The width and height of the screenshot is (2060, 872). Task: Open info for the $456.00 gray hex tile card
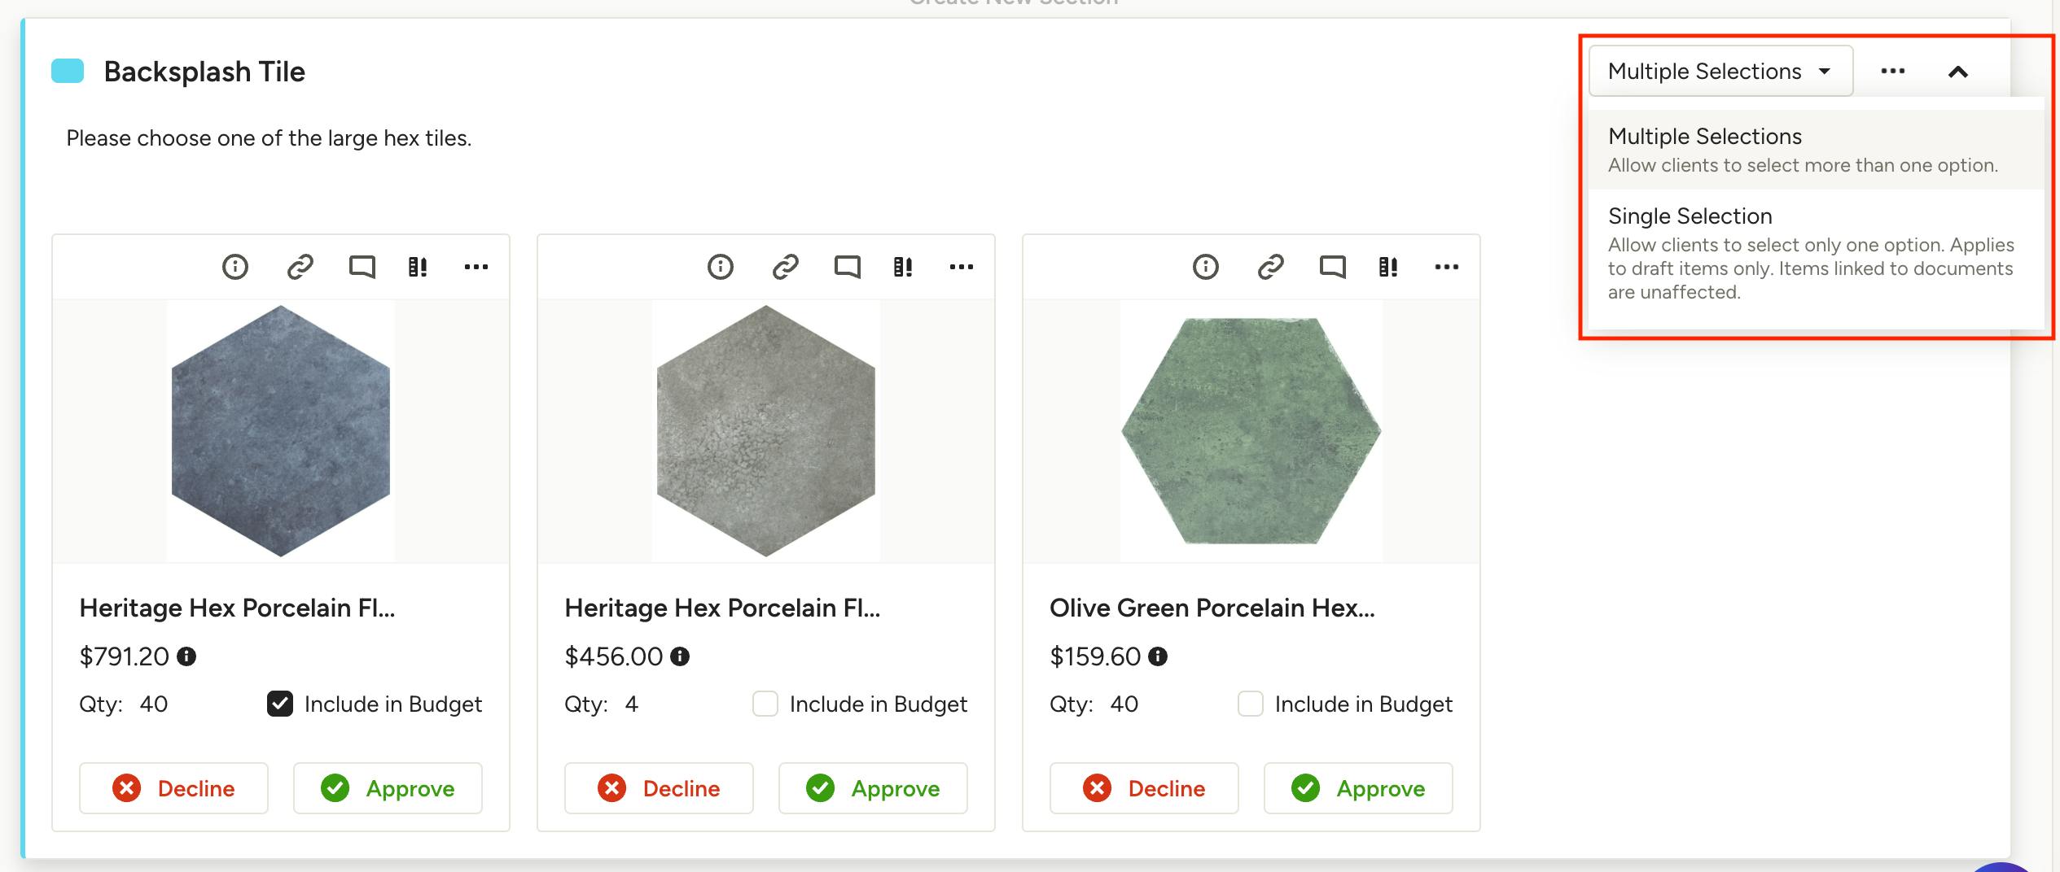coord(721,267)
